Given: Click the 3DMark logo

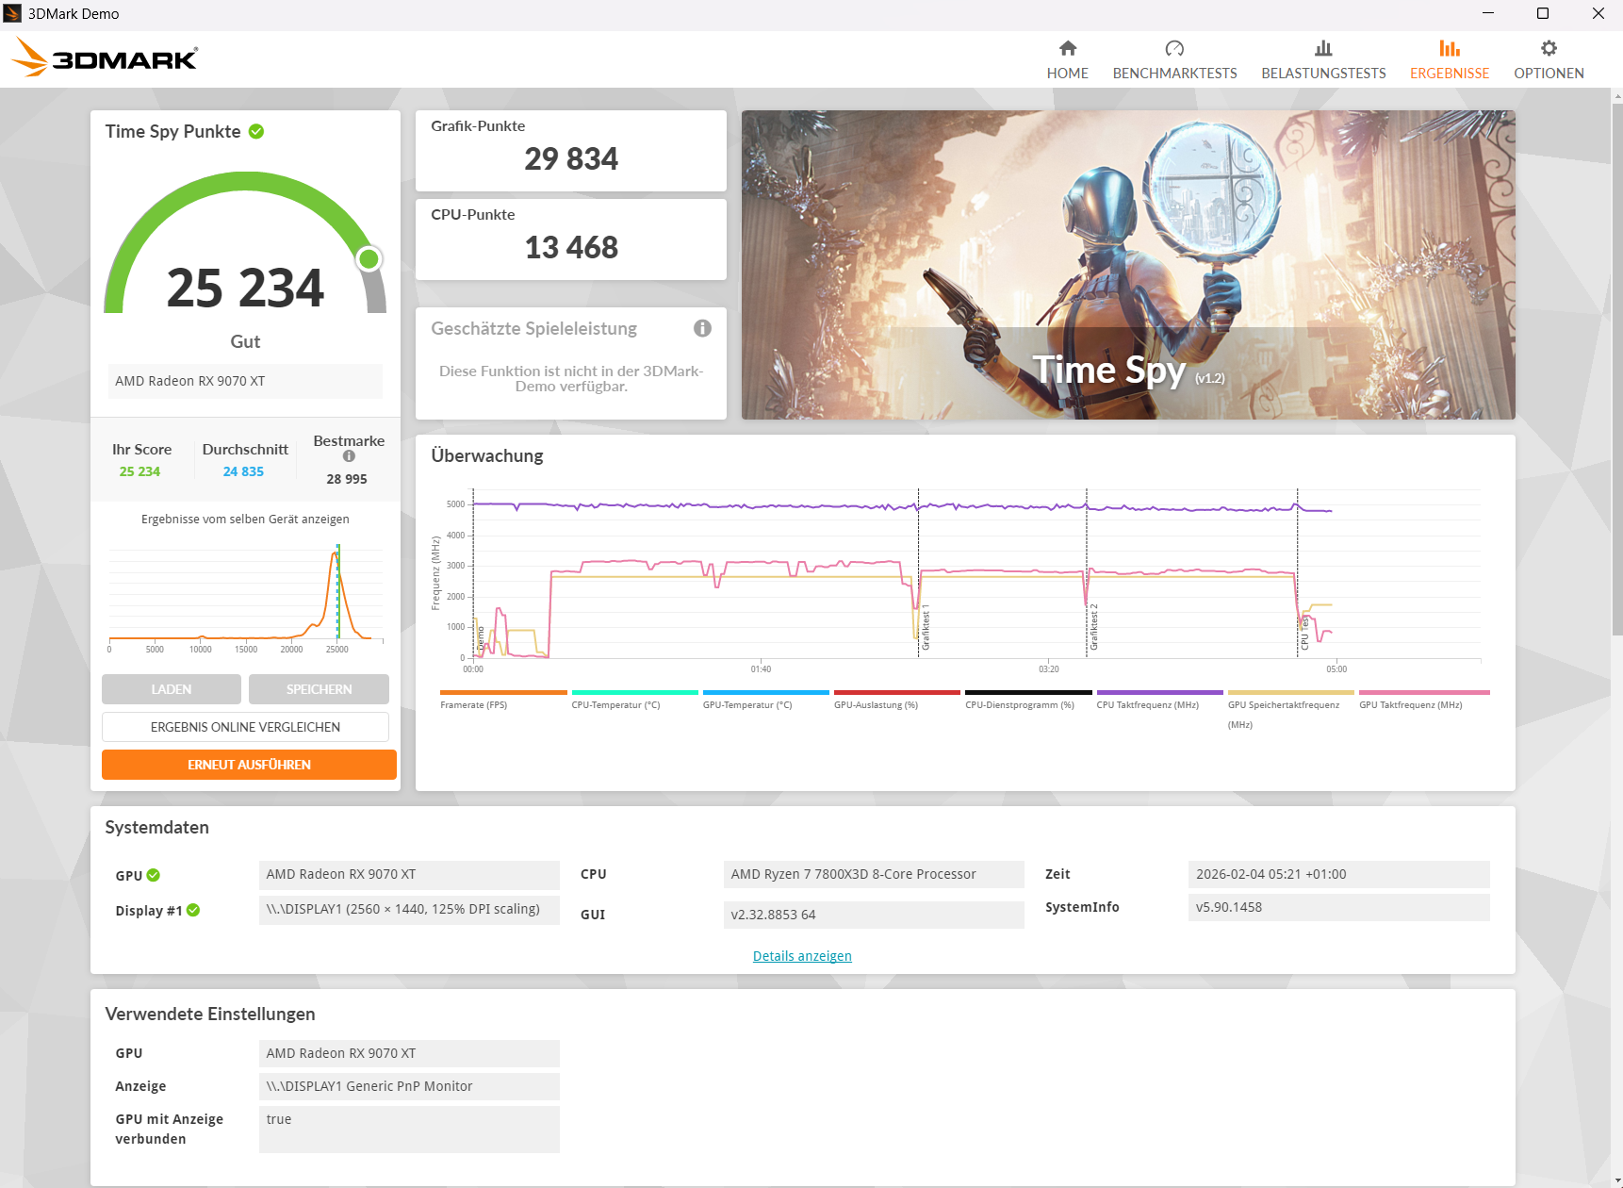Looking at the screenshot, I should [x=105, y=58].
